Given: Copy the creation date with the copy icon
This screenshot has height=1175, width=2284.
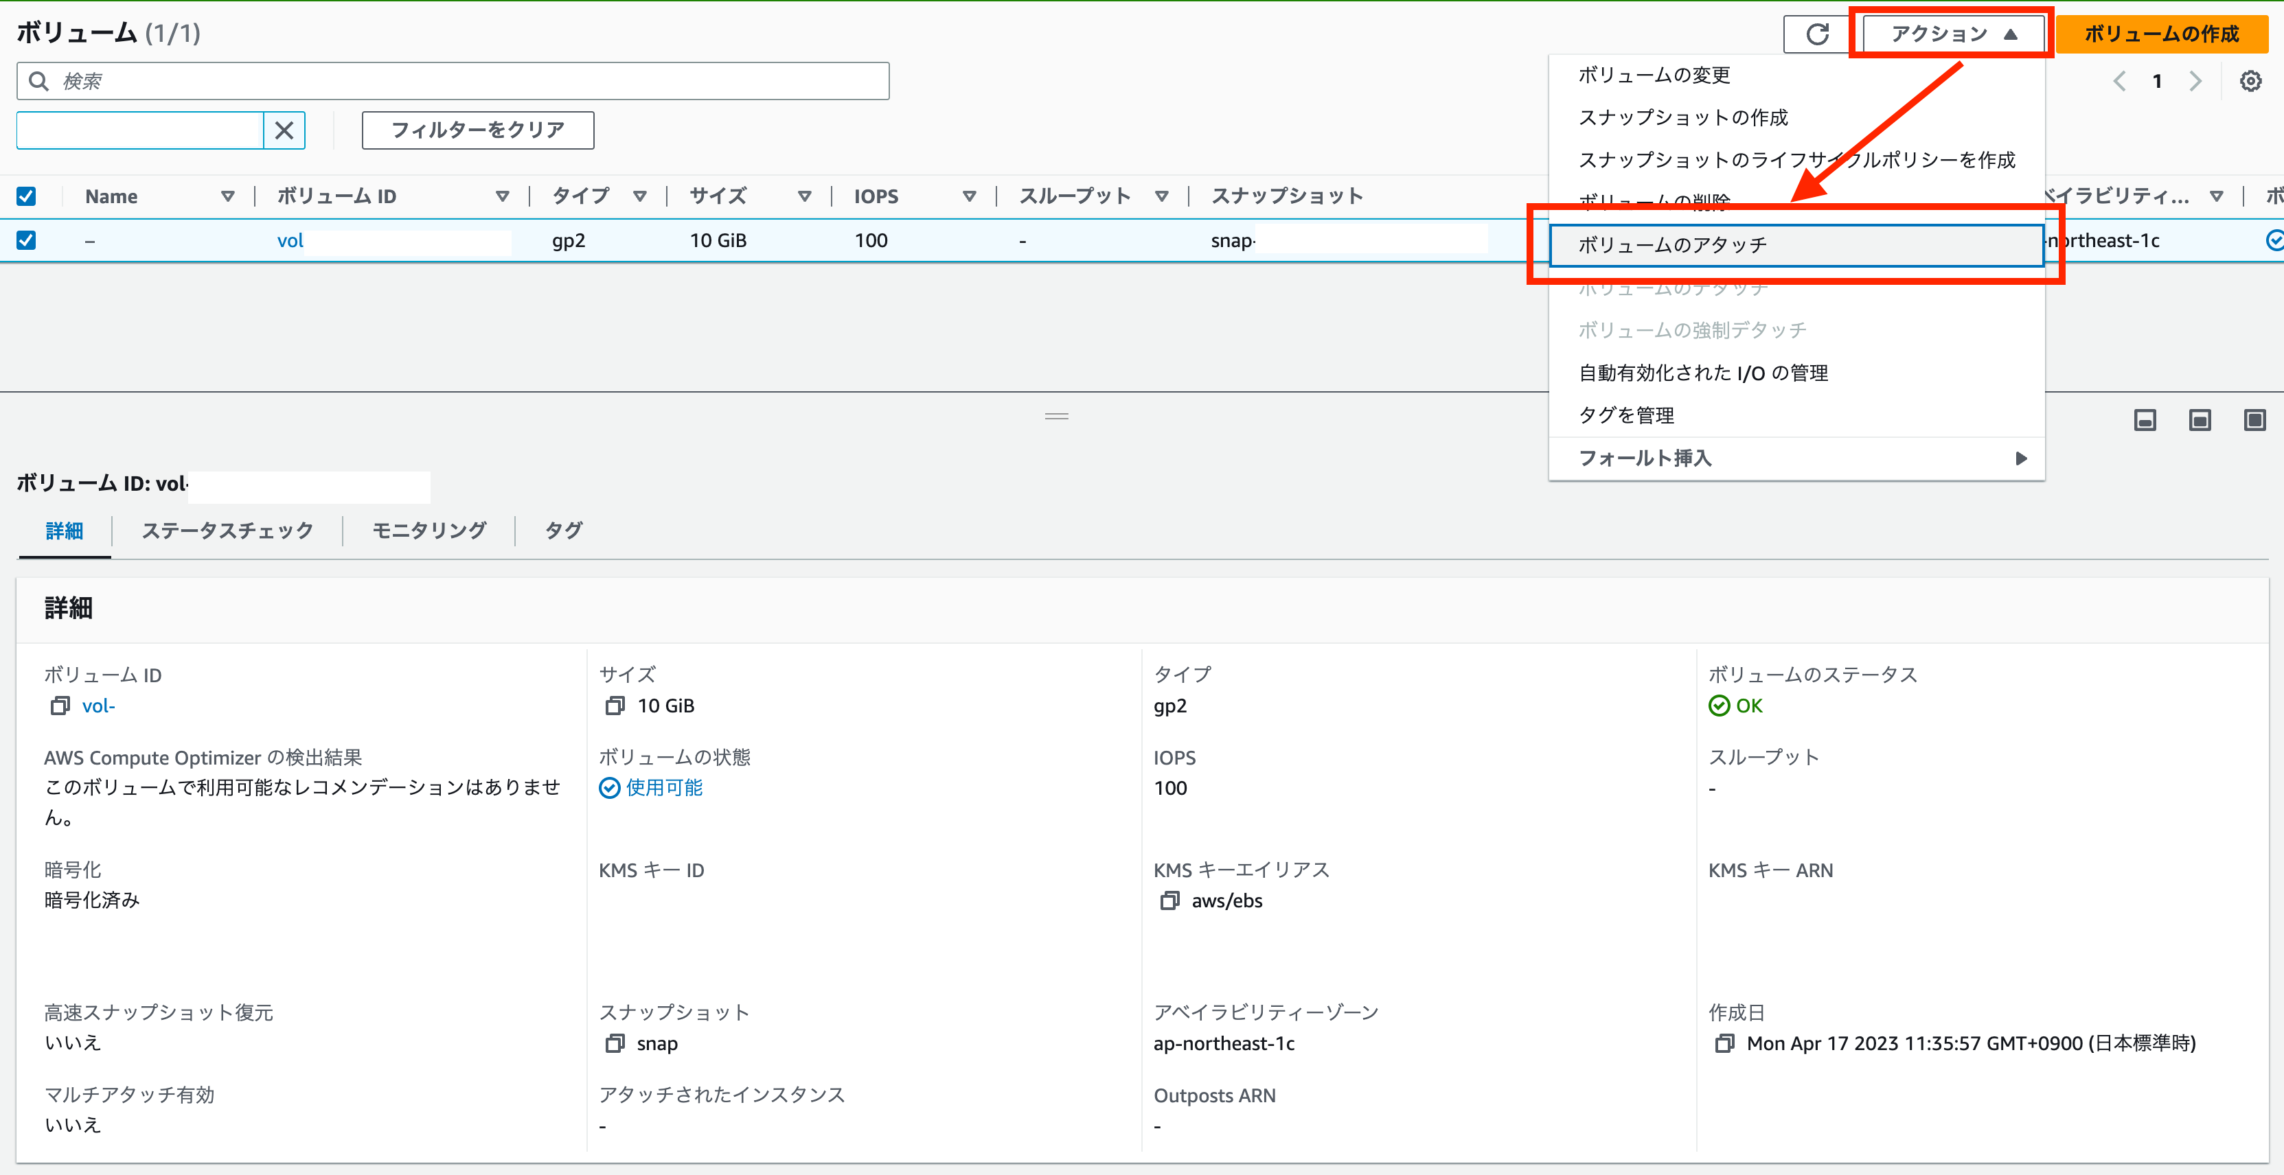Looking at the screenshot, I should [1726, 1044].
